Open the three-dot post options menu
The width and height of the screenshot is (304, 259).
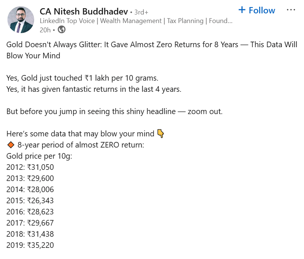(291, 10)
